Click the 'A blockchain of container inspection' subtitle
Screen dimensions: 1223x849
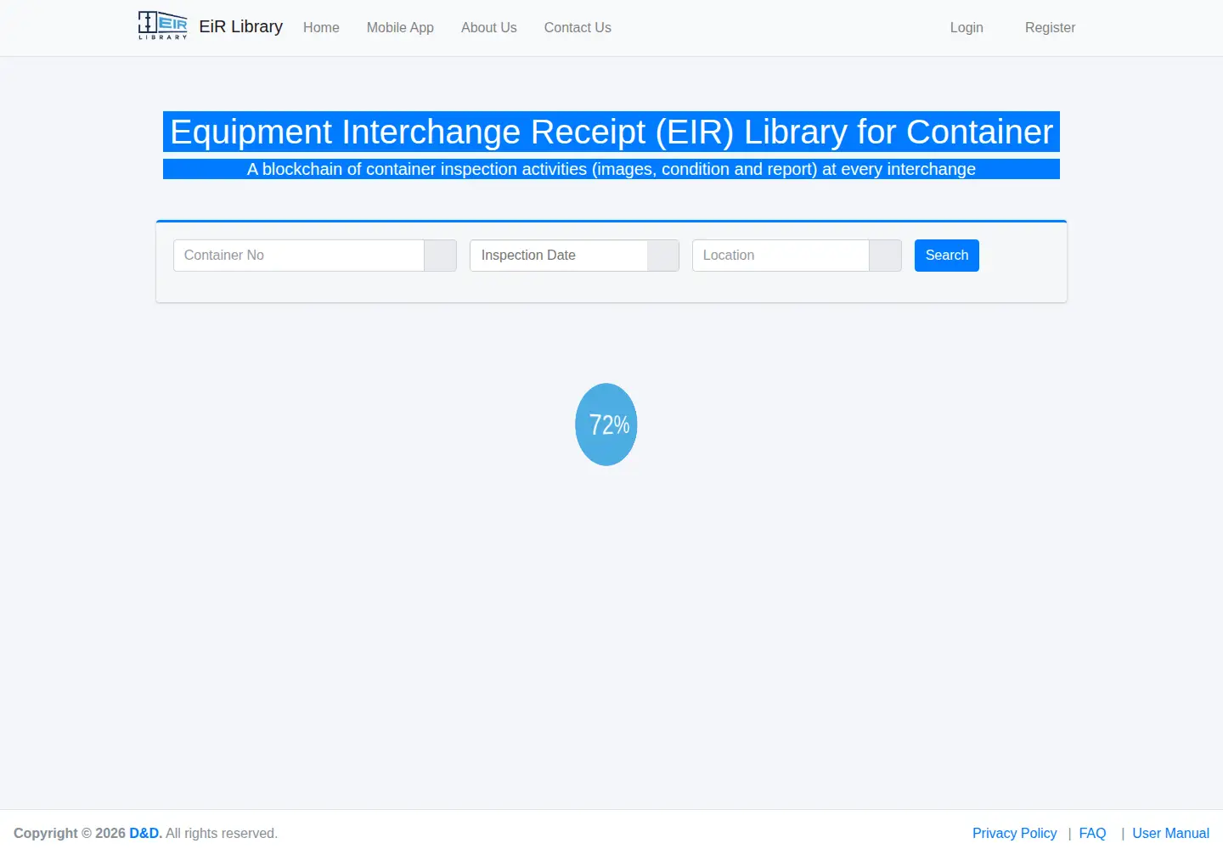[611, 169]
